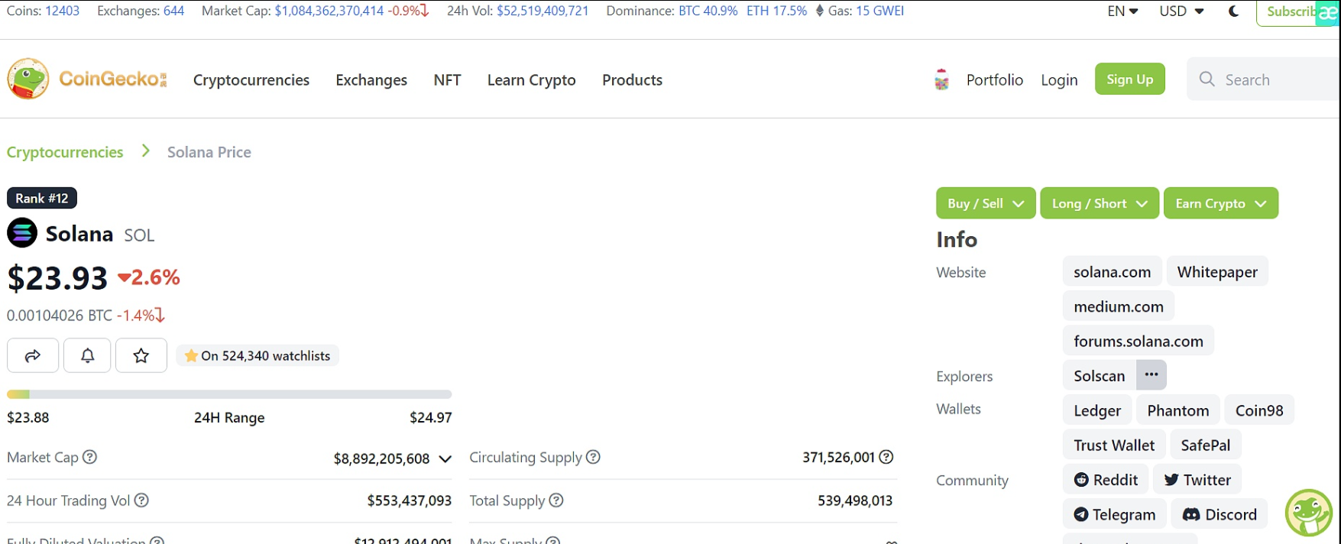Open the Buy / Sell dropdown
Image resolution: width=1341 pixels, height=544 pixels.
tap(985, 203)
